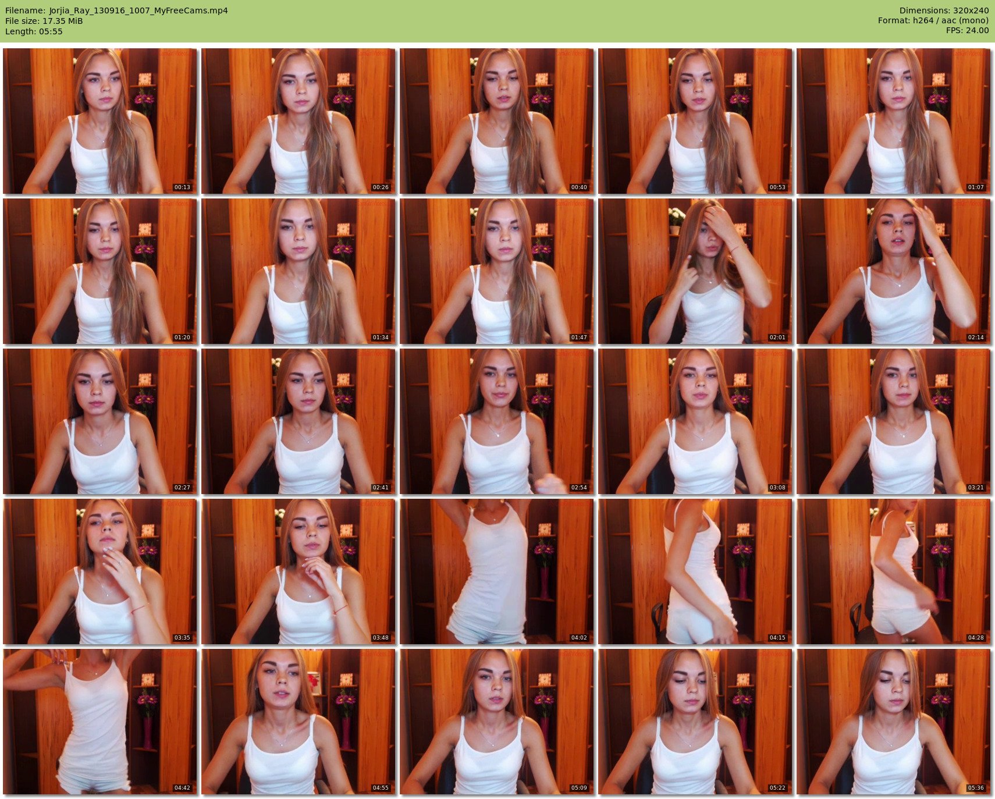995x799 pixels.
Task: Select the thumbnail stamped 01:07
Action: coord(894,121)
